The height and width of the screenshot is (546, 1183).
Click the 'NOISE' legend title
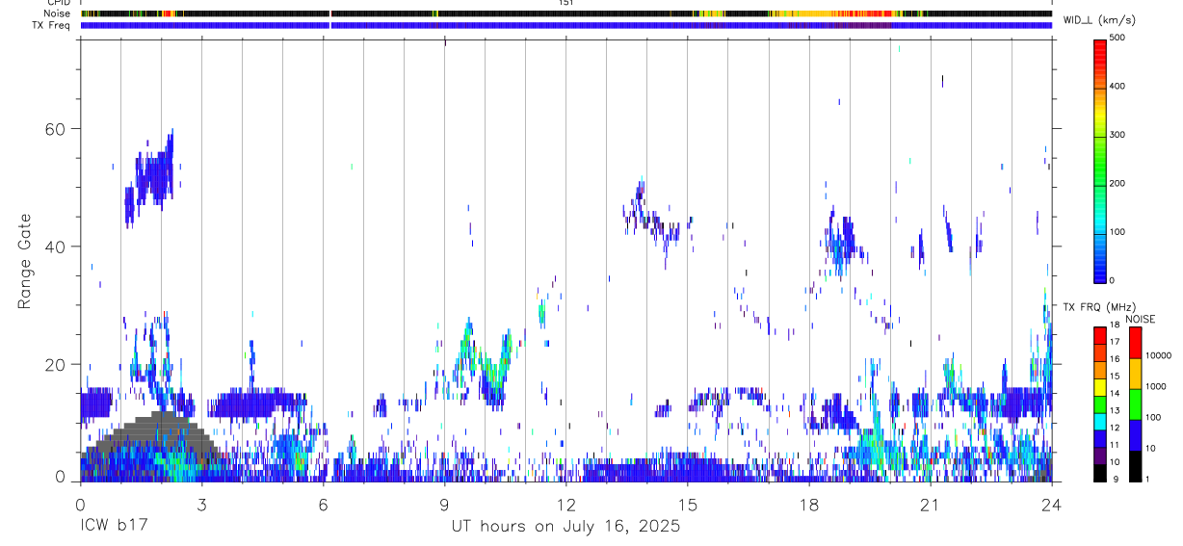(1141, 319)
